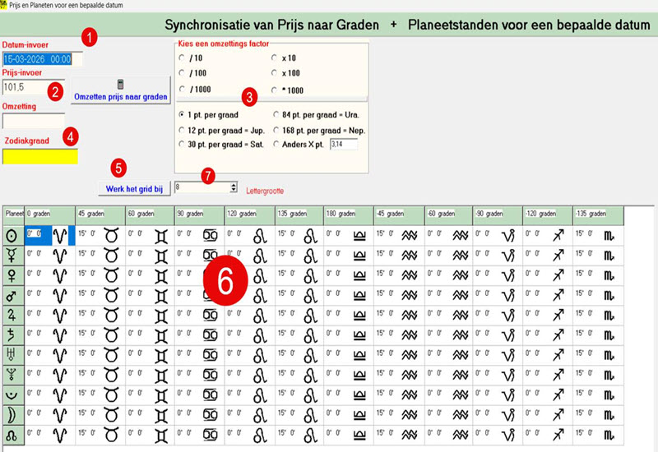Image resolution: width=658 pixels, height=452 pixels.
Task: Click the empty Omzetting field
Action: point(34,121)
